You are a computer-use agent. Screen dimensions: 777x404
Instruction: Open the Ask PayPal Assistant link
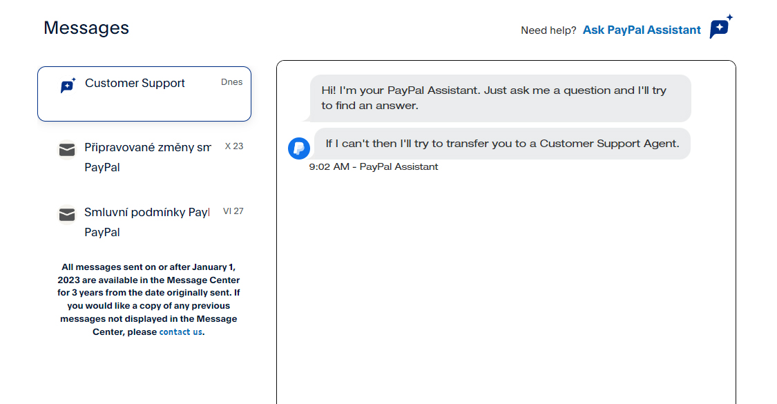pos(642,30)
